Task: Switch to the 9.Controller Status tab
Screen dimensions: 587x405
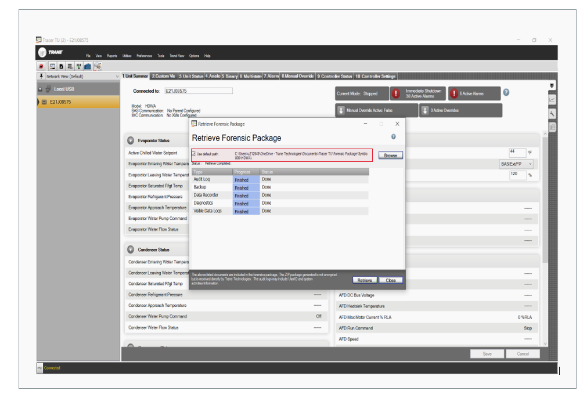Action: click(334, 76)
